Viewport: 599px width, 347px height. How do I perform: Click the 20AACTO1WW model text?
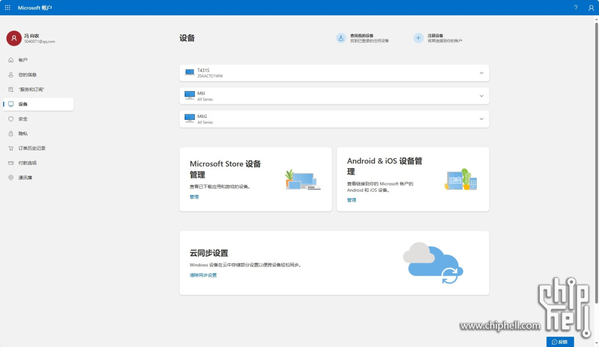(210, 76)
